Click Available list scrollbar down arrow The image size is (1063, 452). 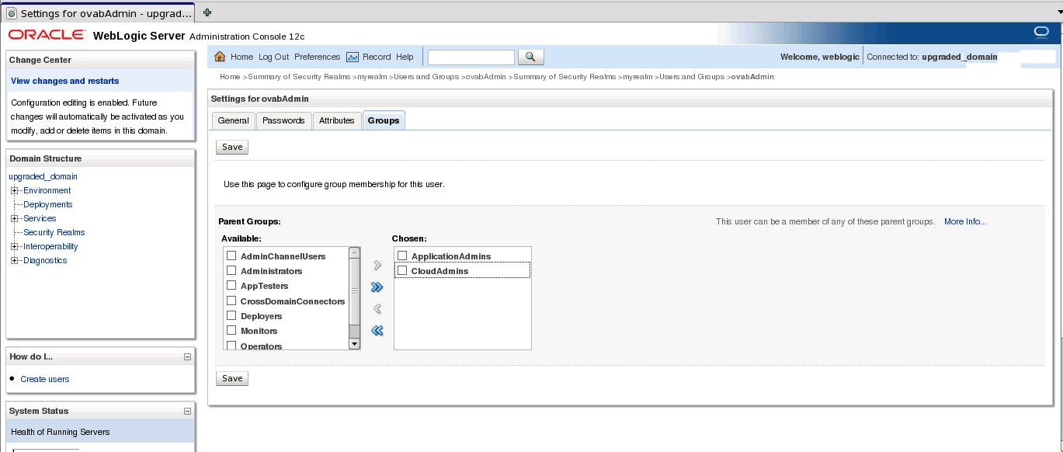click(355, 343)
